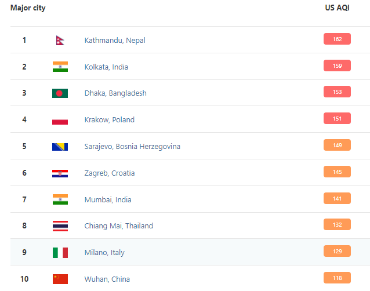The image size is (370, 291).
Task: Click the Major city column header
Action: pyautogui.click(x=28, y=8)
